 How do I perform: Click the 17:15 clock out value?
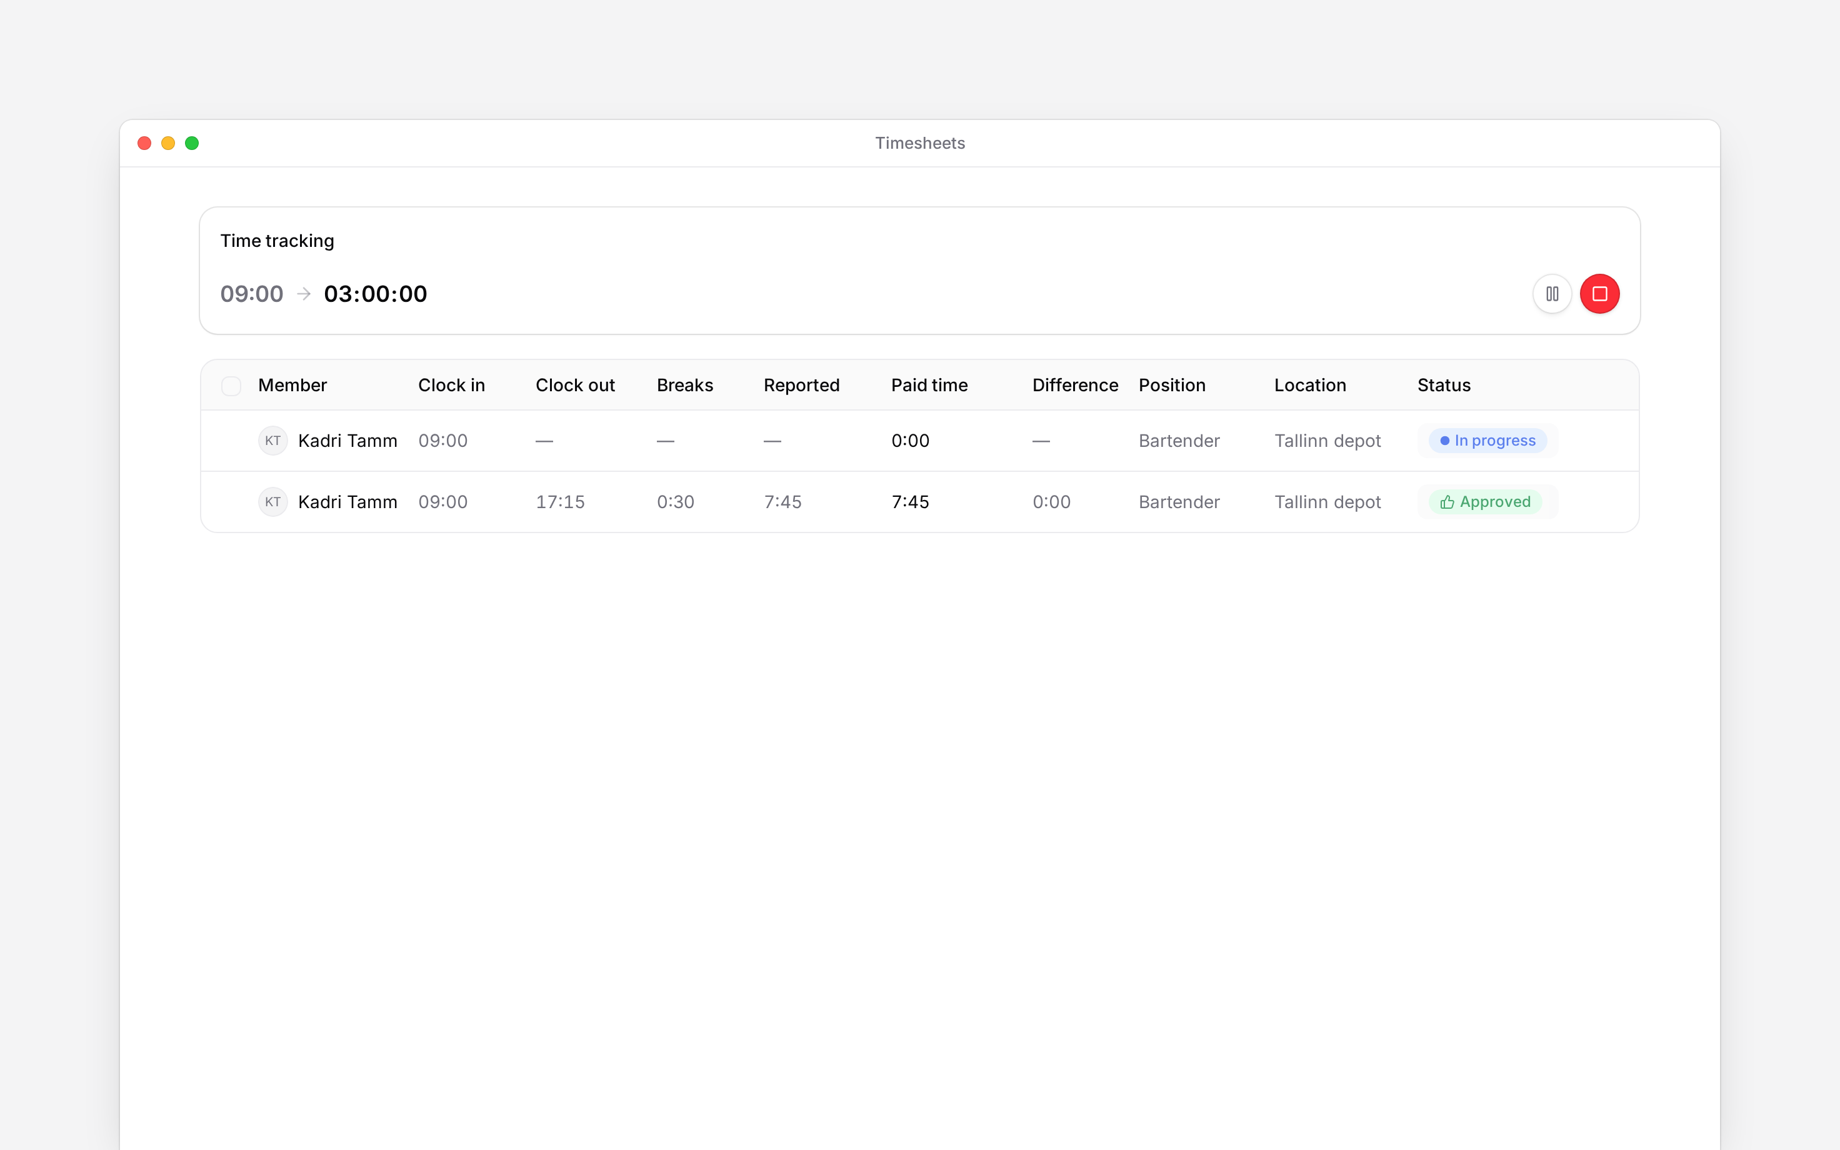point(561,502)
